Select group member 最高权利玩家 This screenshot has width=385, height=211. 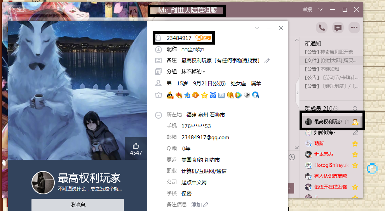(x=332, y=122)
